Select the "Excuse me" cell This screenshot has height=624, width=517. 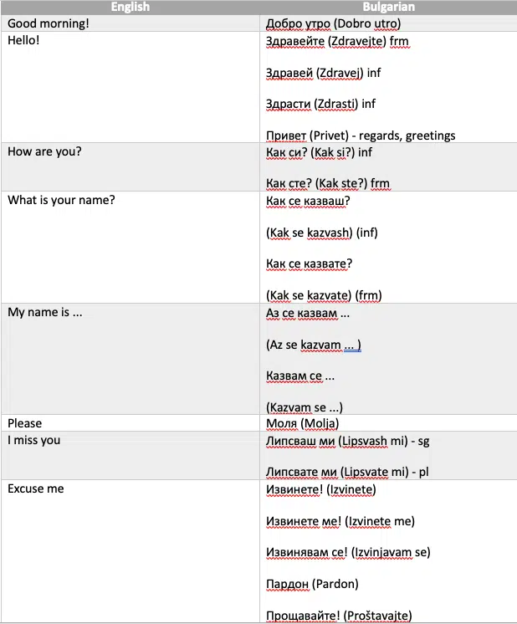36,488
